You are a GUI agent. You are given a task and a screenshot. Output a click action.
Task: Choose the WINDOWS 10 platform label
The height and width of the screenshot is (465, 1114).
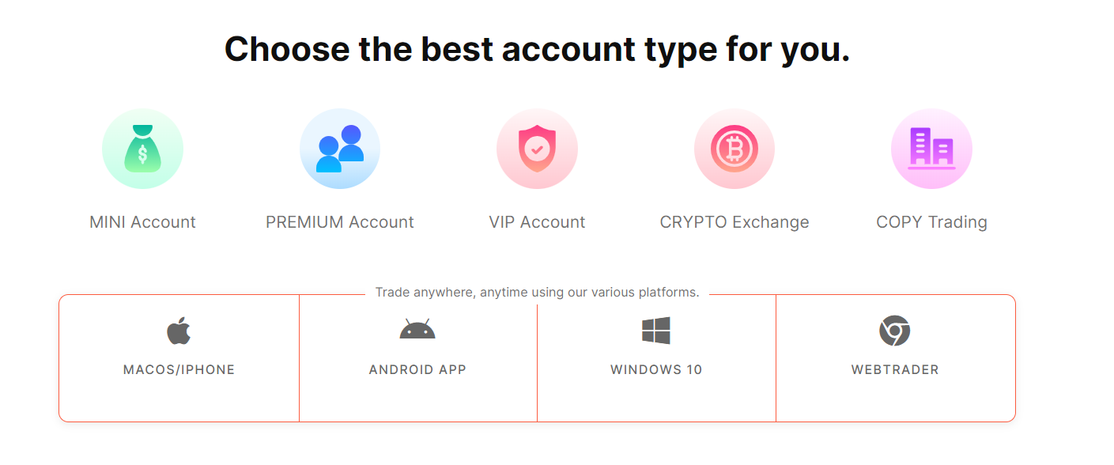click(x=656, y=370)
